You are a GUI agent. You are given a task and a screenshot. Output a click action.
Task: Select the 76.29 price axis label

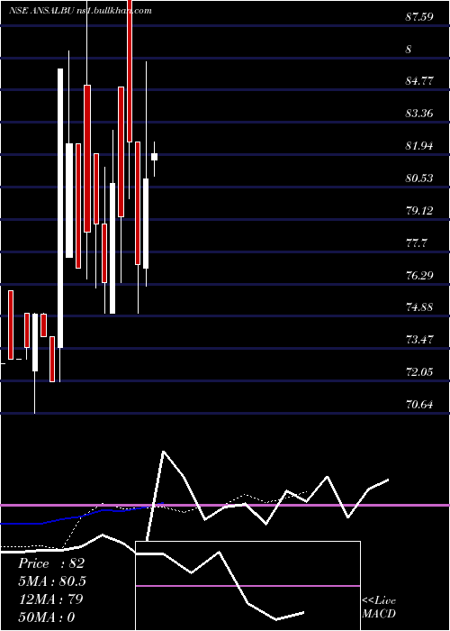419,276
